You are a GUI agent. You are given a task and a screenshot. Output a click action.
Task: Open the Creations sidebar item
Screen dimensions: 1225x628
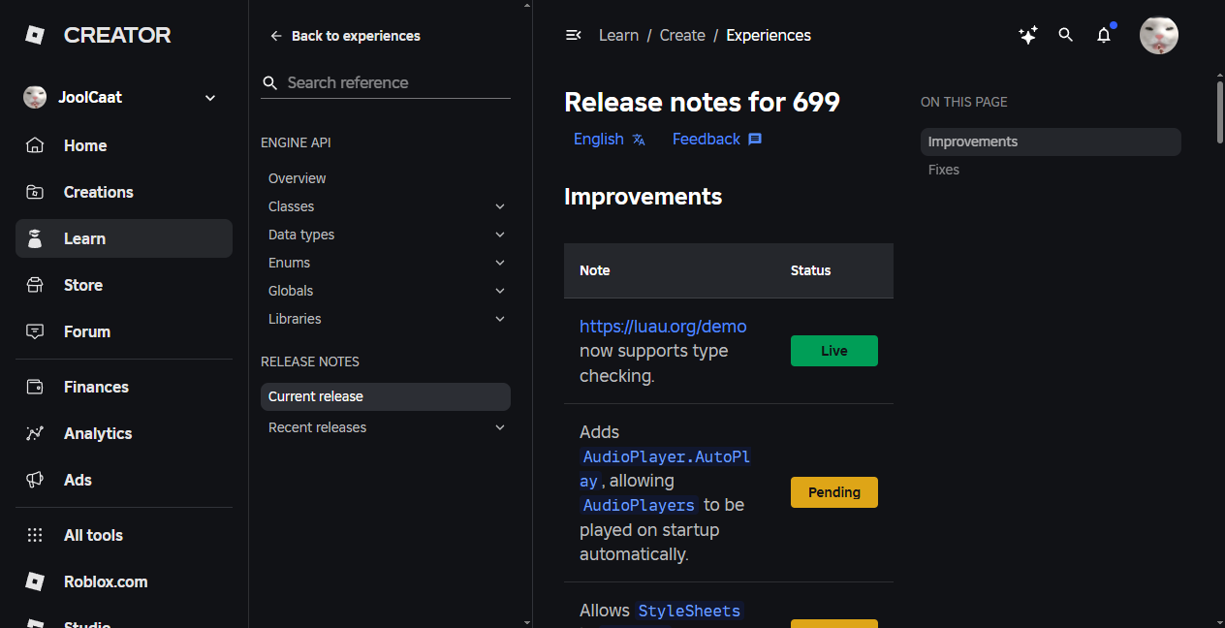[124, 192]
